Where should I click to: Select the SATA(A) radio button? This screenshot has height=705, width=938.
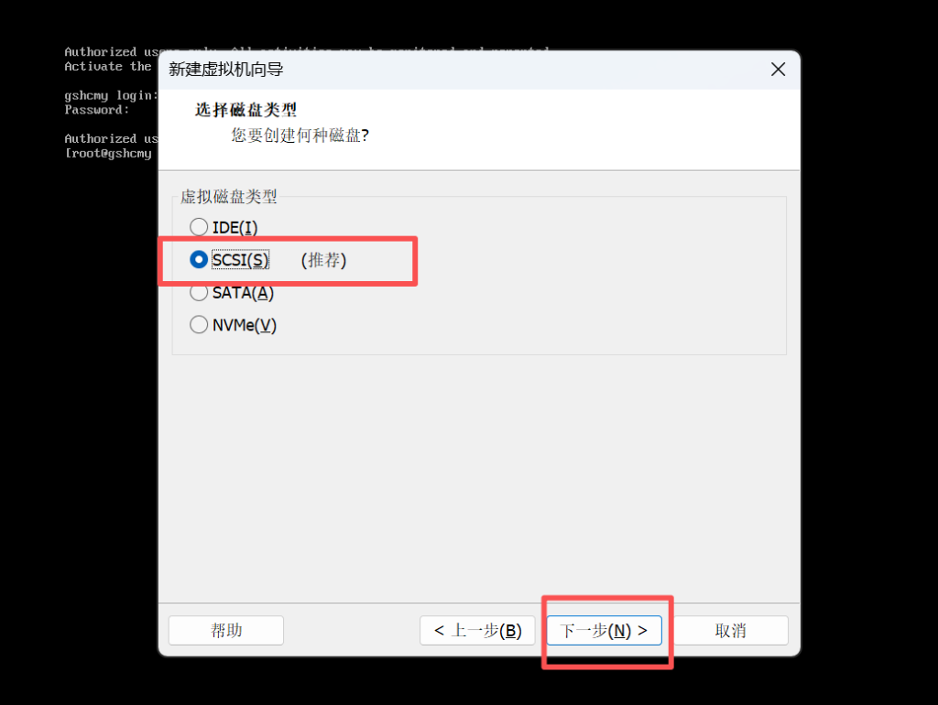[x=199, y=292]
